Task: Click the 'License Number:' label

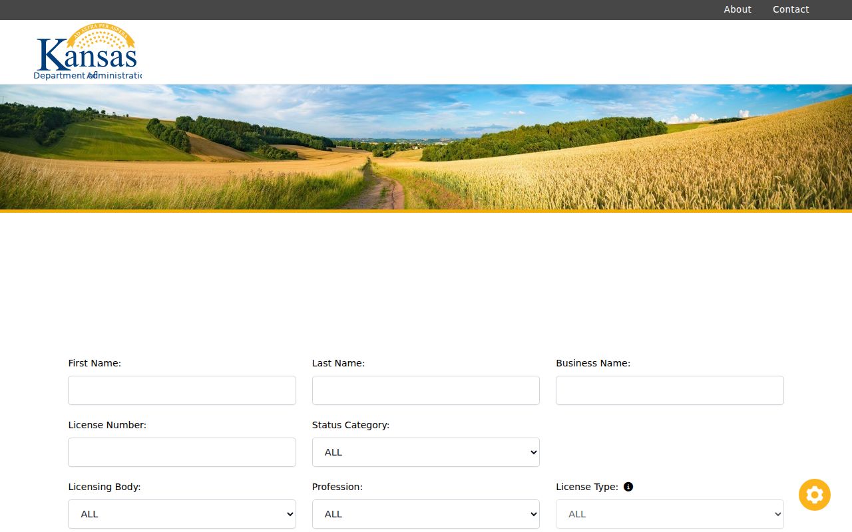Action: pos(107,425)
